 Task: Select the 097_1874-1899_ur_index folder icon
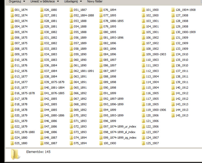coord(101,126)
